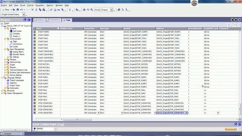This screenshot has width=242, height=136.
Task: Open the View menu
Action: (x=16, y=5)
